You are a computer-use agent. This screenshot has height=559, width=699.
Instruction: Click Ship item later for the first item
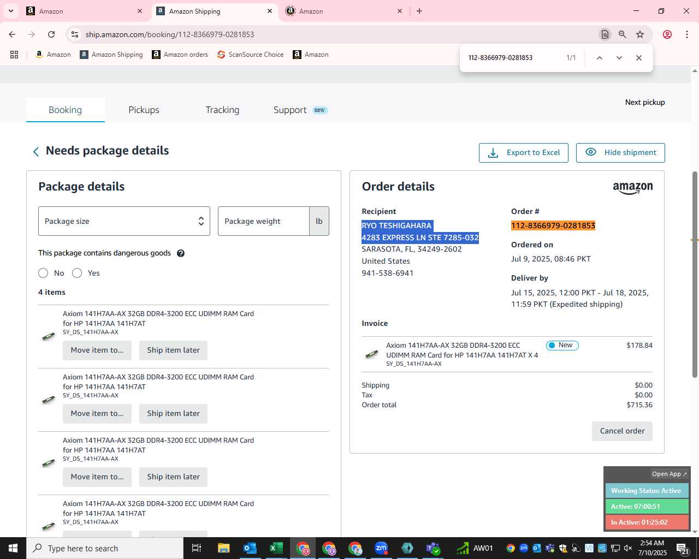tap(173, 350)
